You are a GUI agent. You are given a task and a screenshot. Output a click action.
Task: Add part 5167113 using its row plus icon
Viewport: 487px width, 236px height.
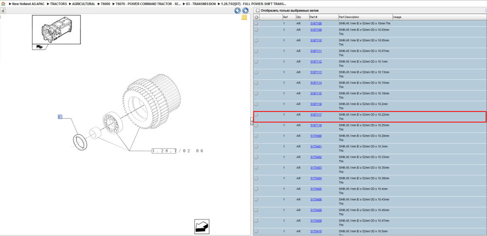[x=256, y=73]
